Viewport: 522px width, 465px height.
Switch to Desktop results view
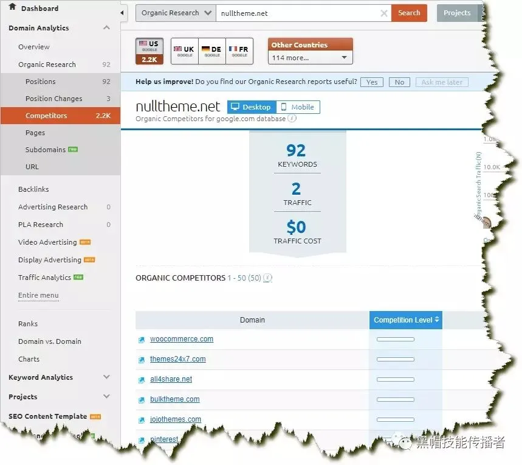[x=252, y=107]
